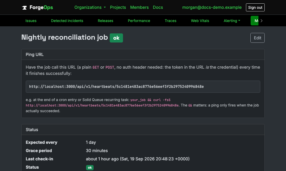
Task: Go to the Web Vitals tab
Action: tap(200, 21)
